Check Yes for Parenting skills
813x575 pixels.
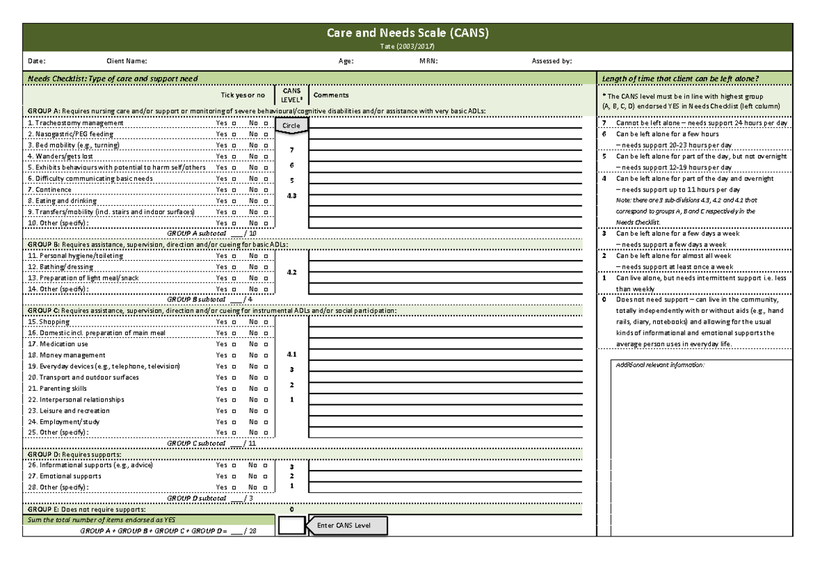point(234,389)
